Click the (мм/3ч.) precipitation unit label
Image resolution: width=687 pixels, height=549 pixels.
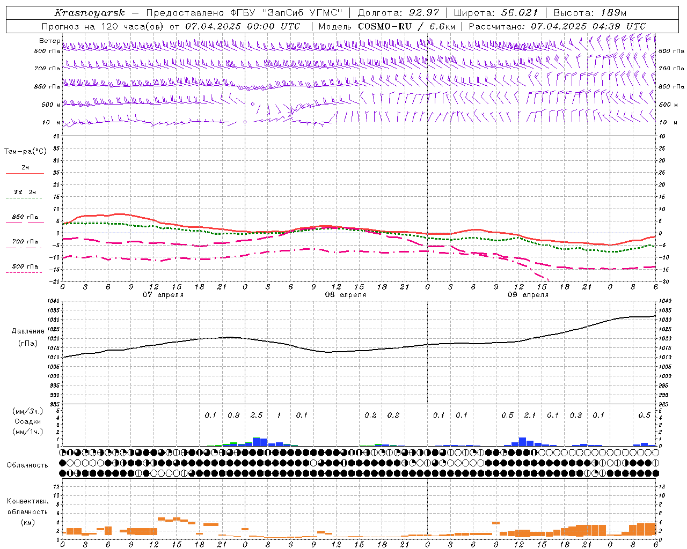27,411
